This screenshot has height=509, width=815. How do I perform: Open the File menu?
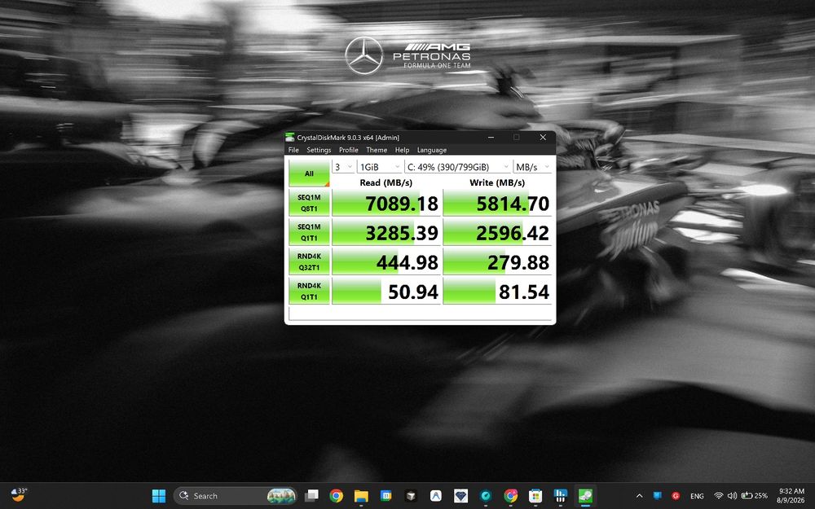pos(293,150)
